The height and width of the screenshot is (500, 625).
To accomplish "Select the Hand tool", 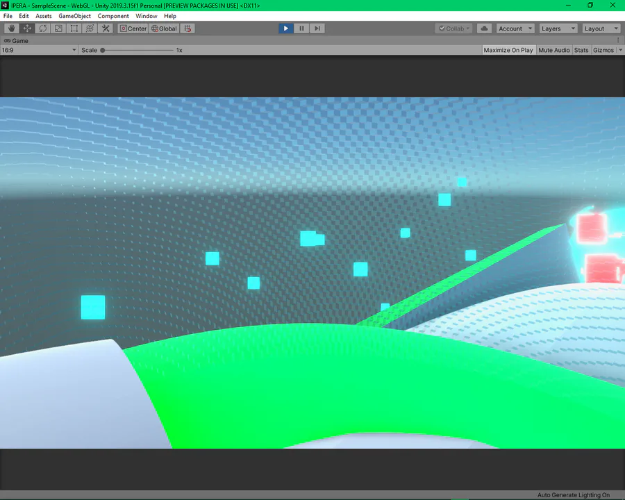I will coord(12,28).
